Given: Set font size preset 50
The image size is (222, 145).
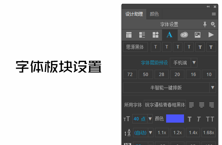Looking at the screenshot, I should click(x=146, y=74).
